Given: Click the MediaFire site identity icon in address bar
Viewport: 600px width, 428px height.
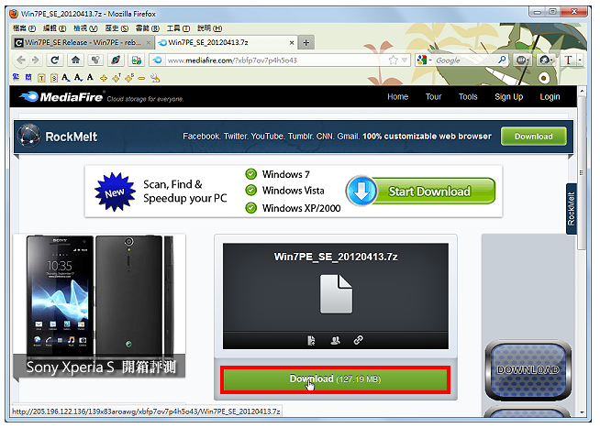Looking at the screenshot, I should click(157, 60).
